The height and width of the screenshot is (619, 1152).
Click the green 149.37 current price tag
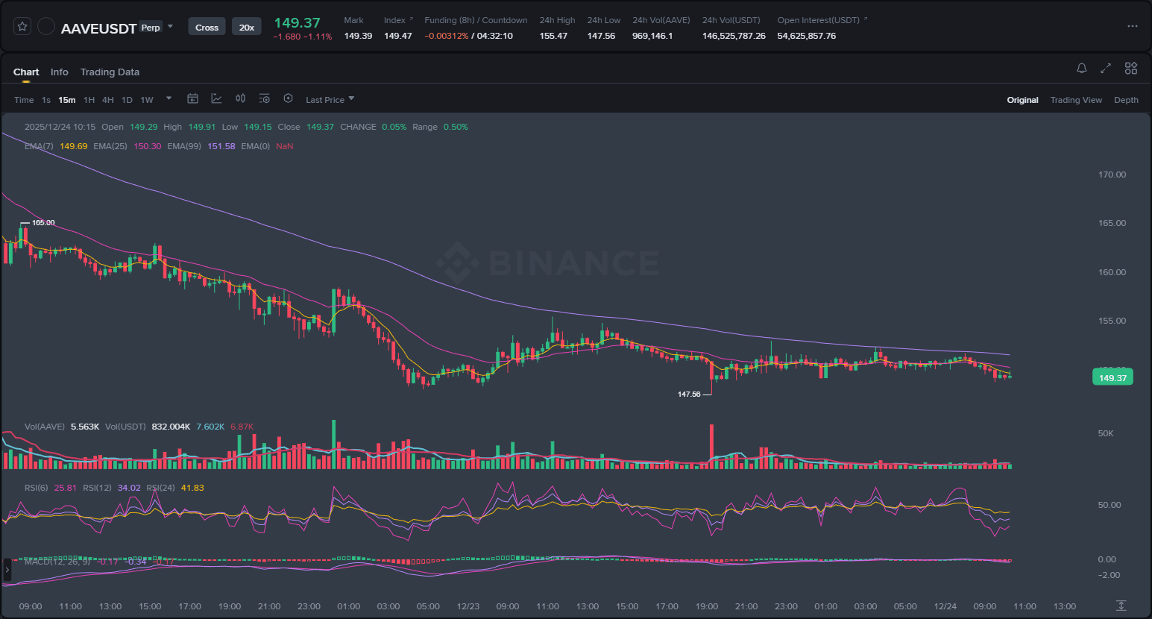tap(1112, 377)
